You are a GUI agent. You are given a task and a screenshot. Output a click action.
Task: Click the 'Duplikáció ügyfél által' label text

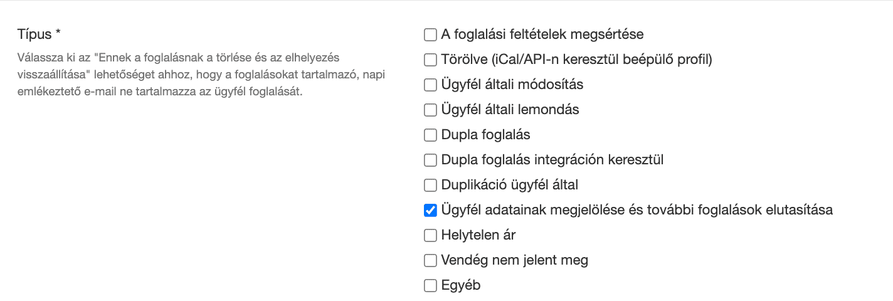(x=510, y=185)
